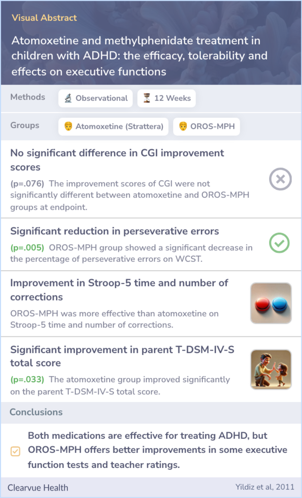Select the OROS-MPH group tag

(206, 126)
